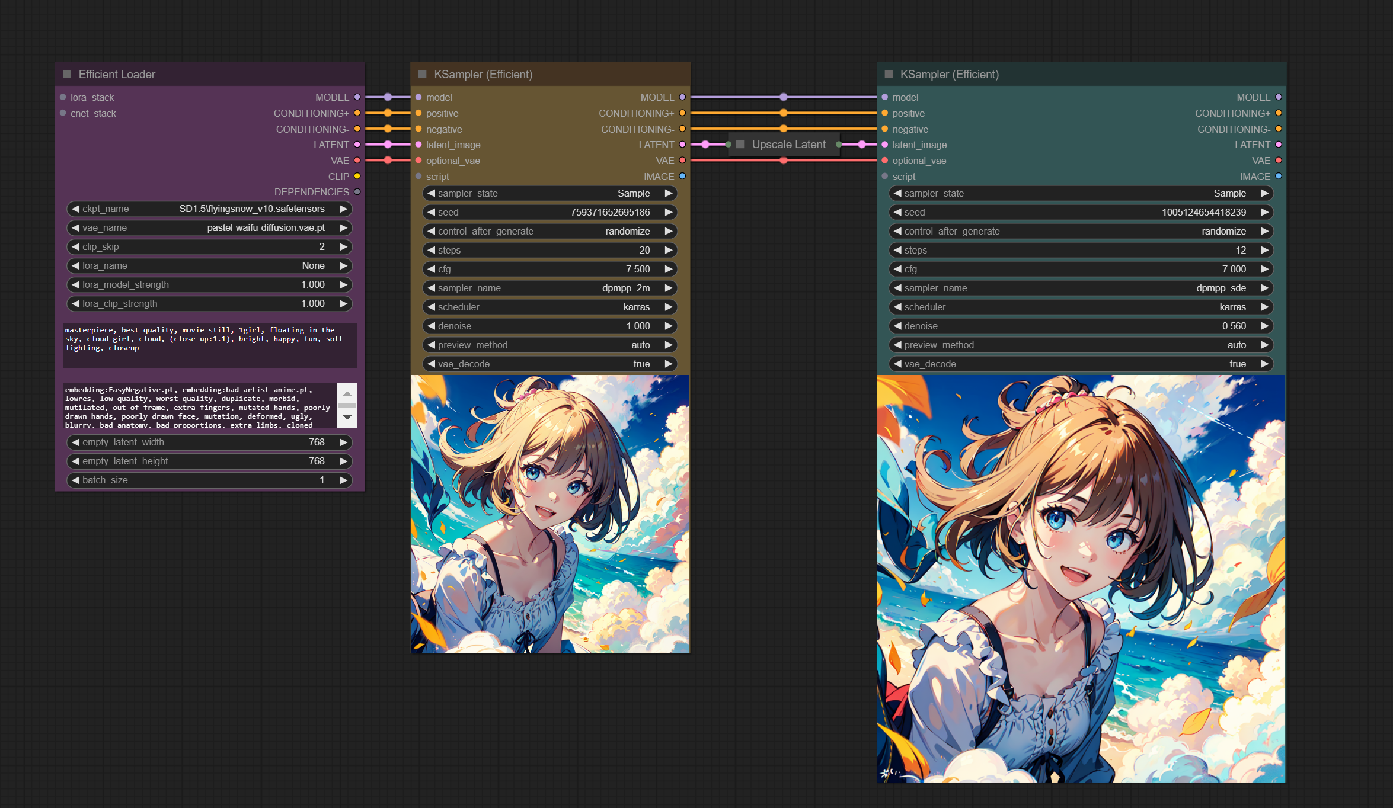Screen dimensions: 1393x808
Task: Click the positive prompt text area
Action: point(210,345)
